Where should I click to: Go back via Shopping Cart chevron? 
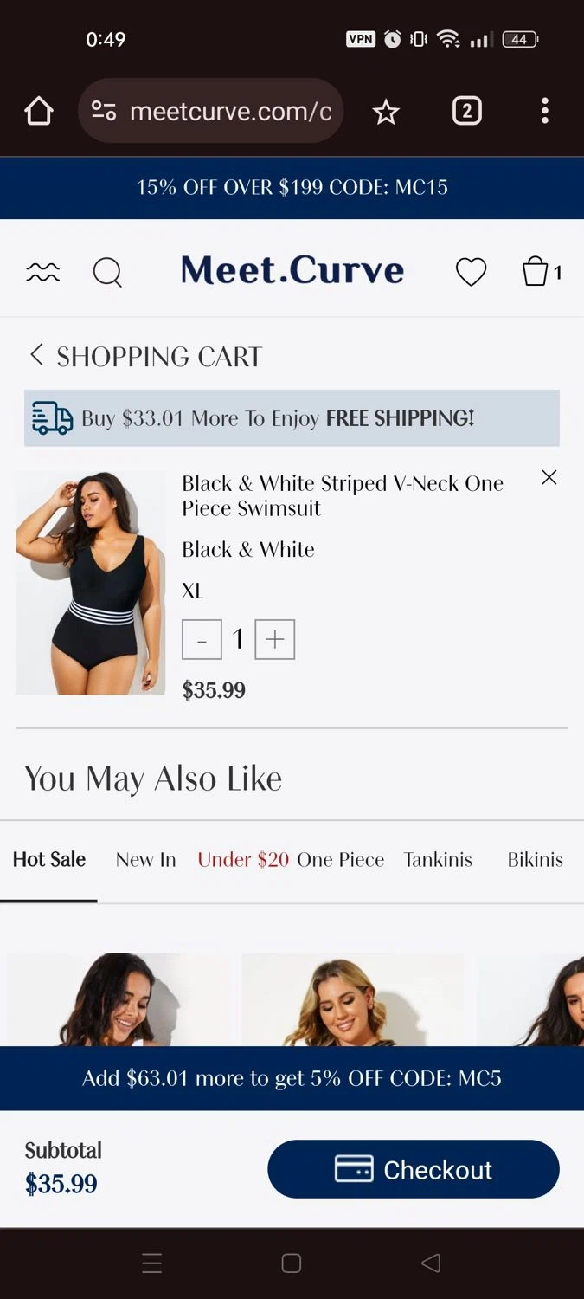coord(36,355)
